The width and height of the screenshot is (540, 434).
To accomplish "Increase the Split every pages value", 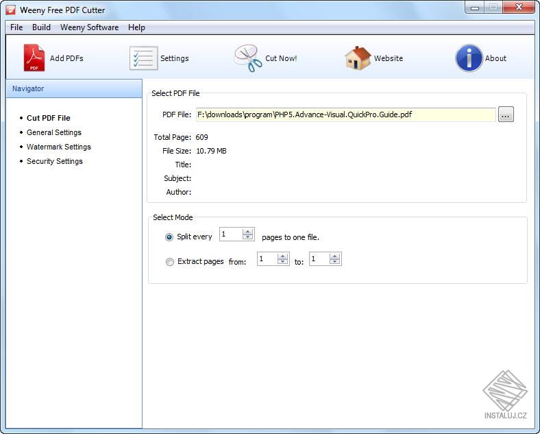I will point(247,232).
